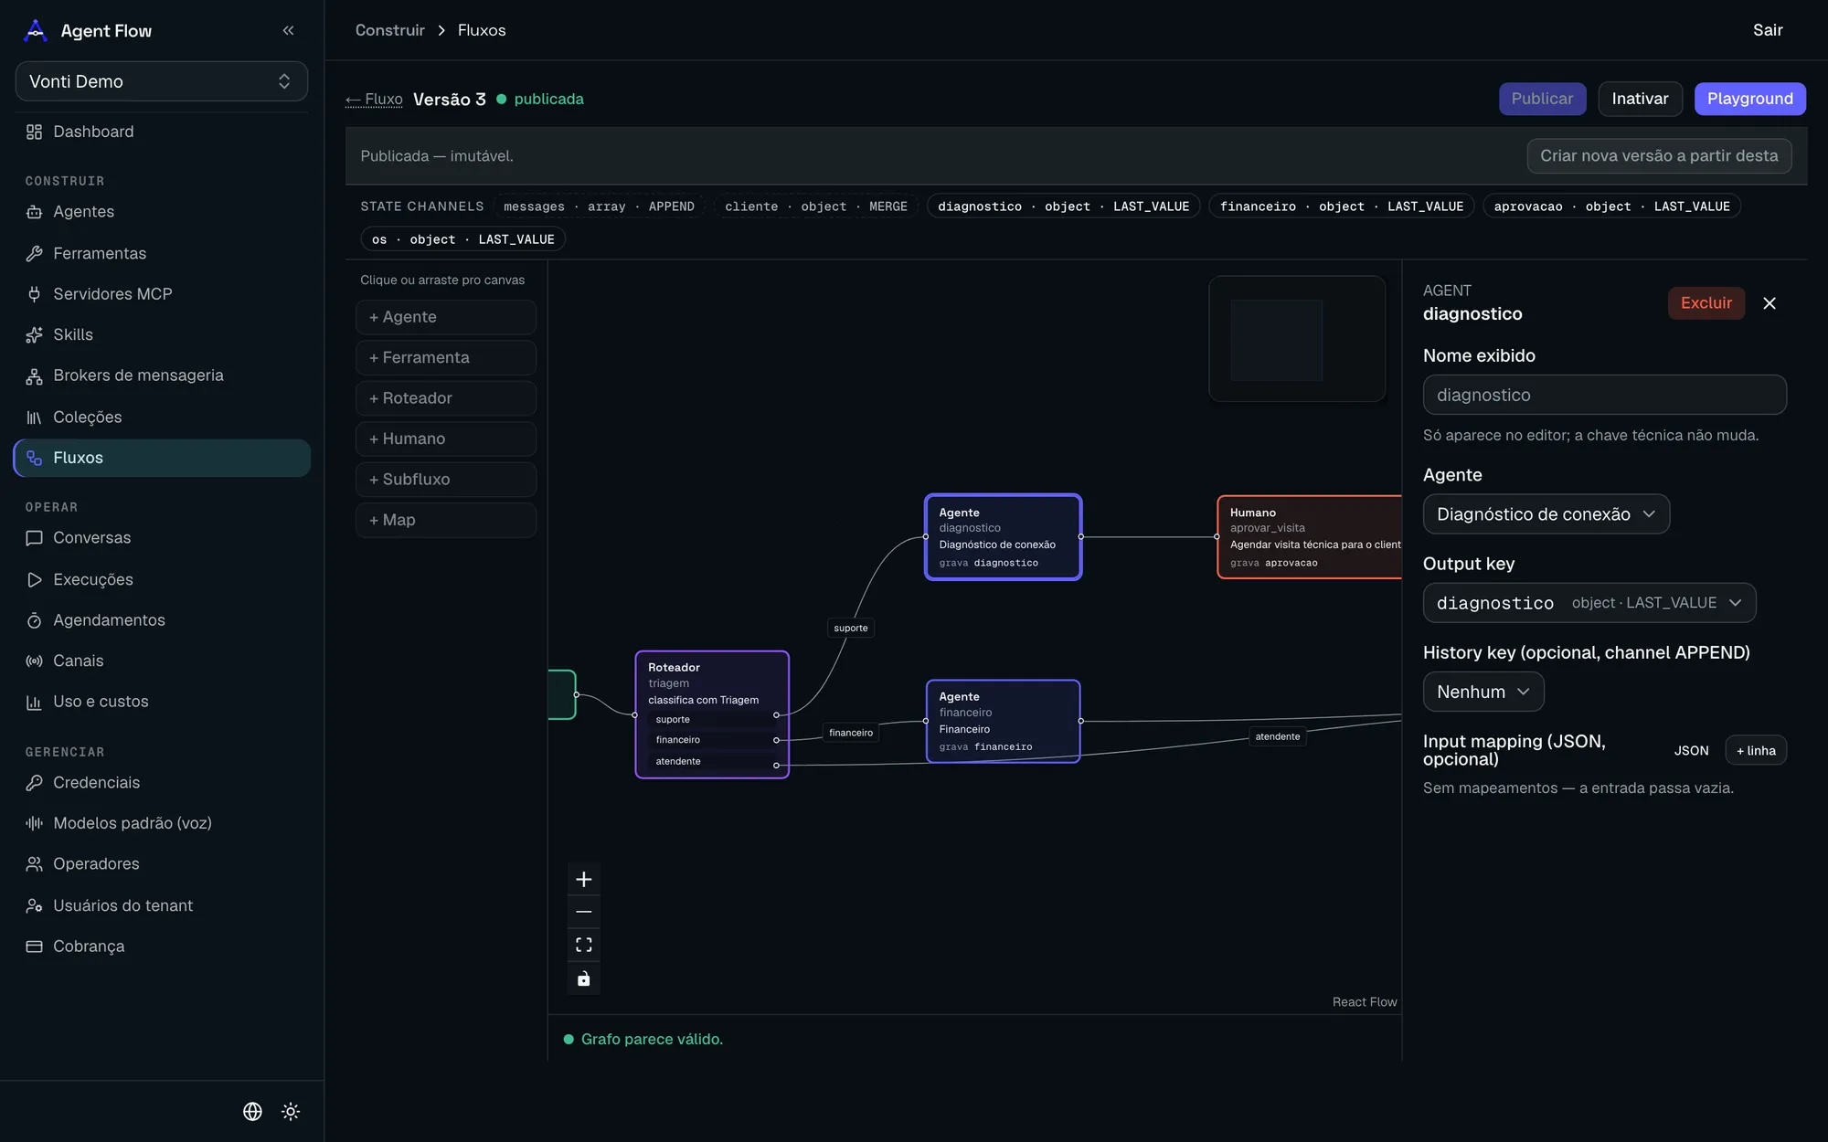Click the Agent Flow logo icon
The width and height of the screenshot is (1828, 1142).
[36, 30]
